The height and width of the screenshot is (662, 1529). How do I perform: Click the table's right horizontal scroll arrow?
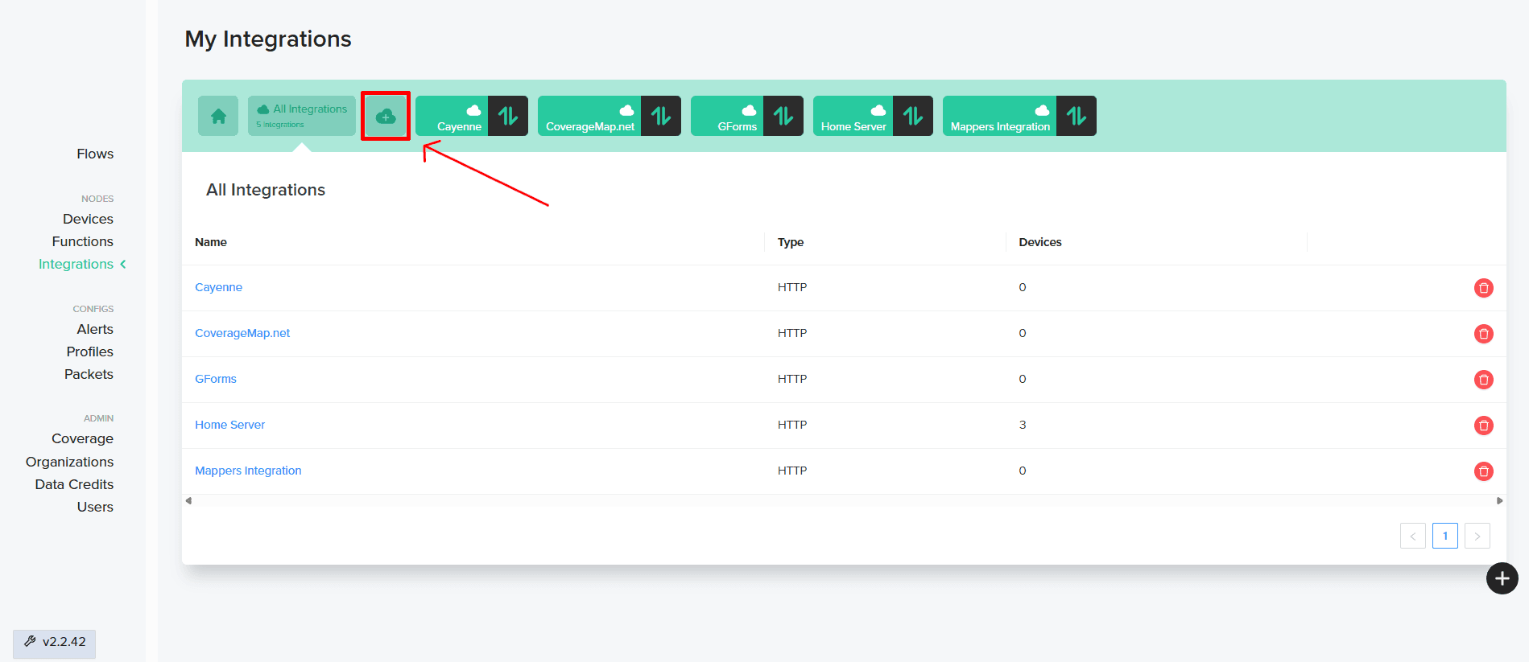click(x=1499, y=500)
